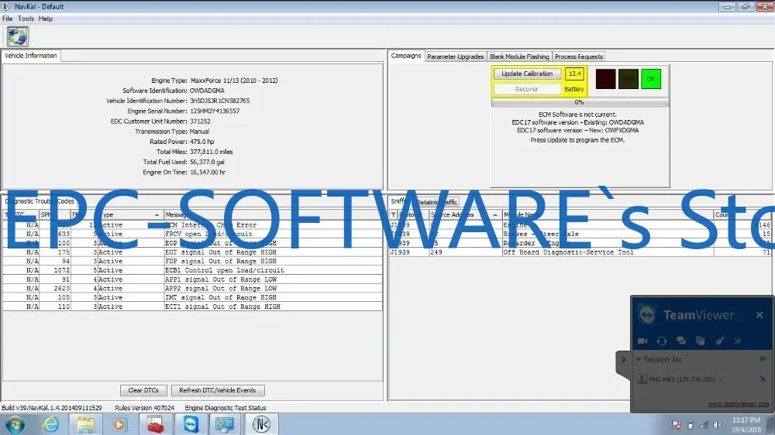Open the PMC MB2 session dropdown arrow
The image size is (775, 435).
tap(721, 379)
